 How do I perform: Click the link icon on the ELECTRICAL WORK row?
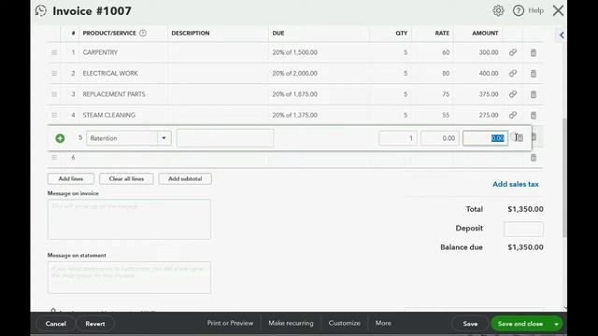pyautogui.click(x=513, y=73)
